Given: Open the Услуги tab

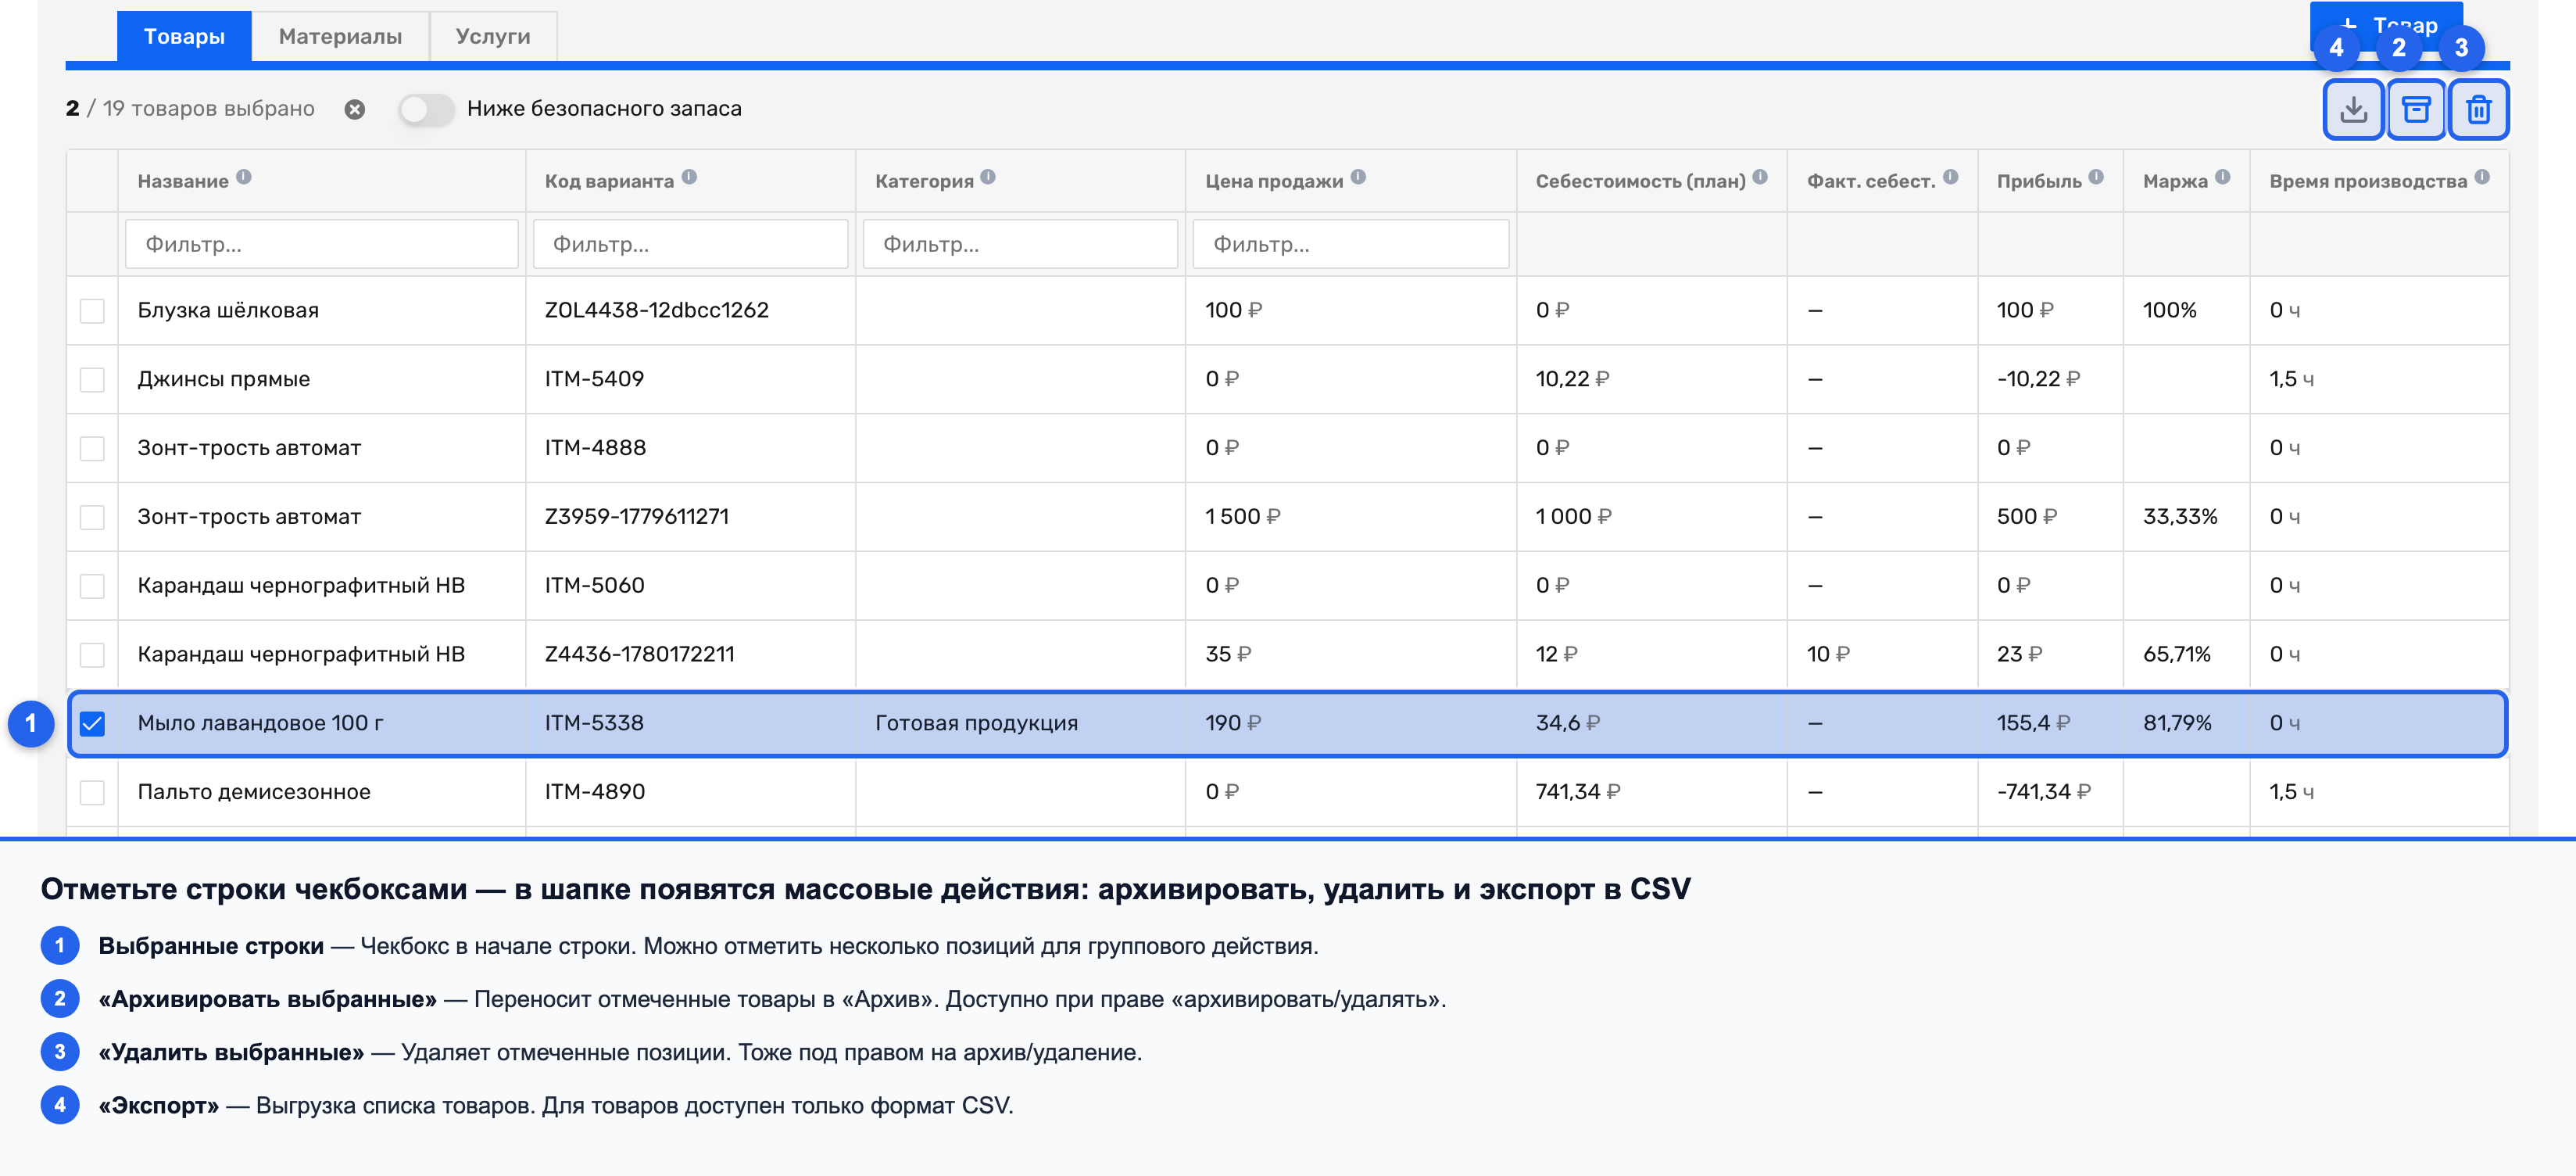Looking at the screenshot, I should pyautogui.click(x=493, y=37).
